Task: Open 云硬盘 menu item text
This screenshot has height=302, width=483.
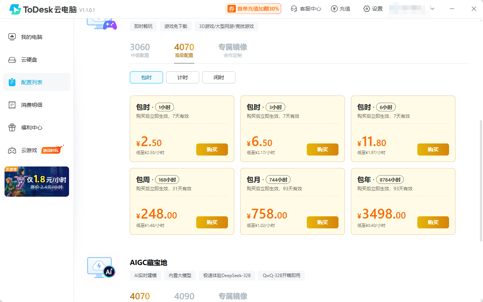Action: 29,60
